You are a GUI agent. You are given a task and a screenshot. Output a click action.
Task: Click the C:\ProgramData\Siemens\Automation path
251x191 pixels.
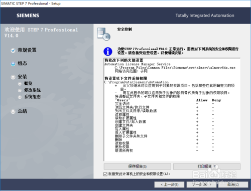click(137, 82)
